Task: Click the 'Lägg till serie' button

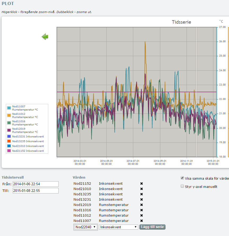Action: coord(152,227)
